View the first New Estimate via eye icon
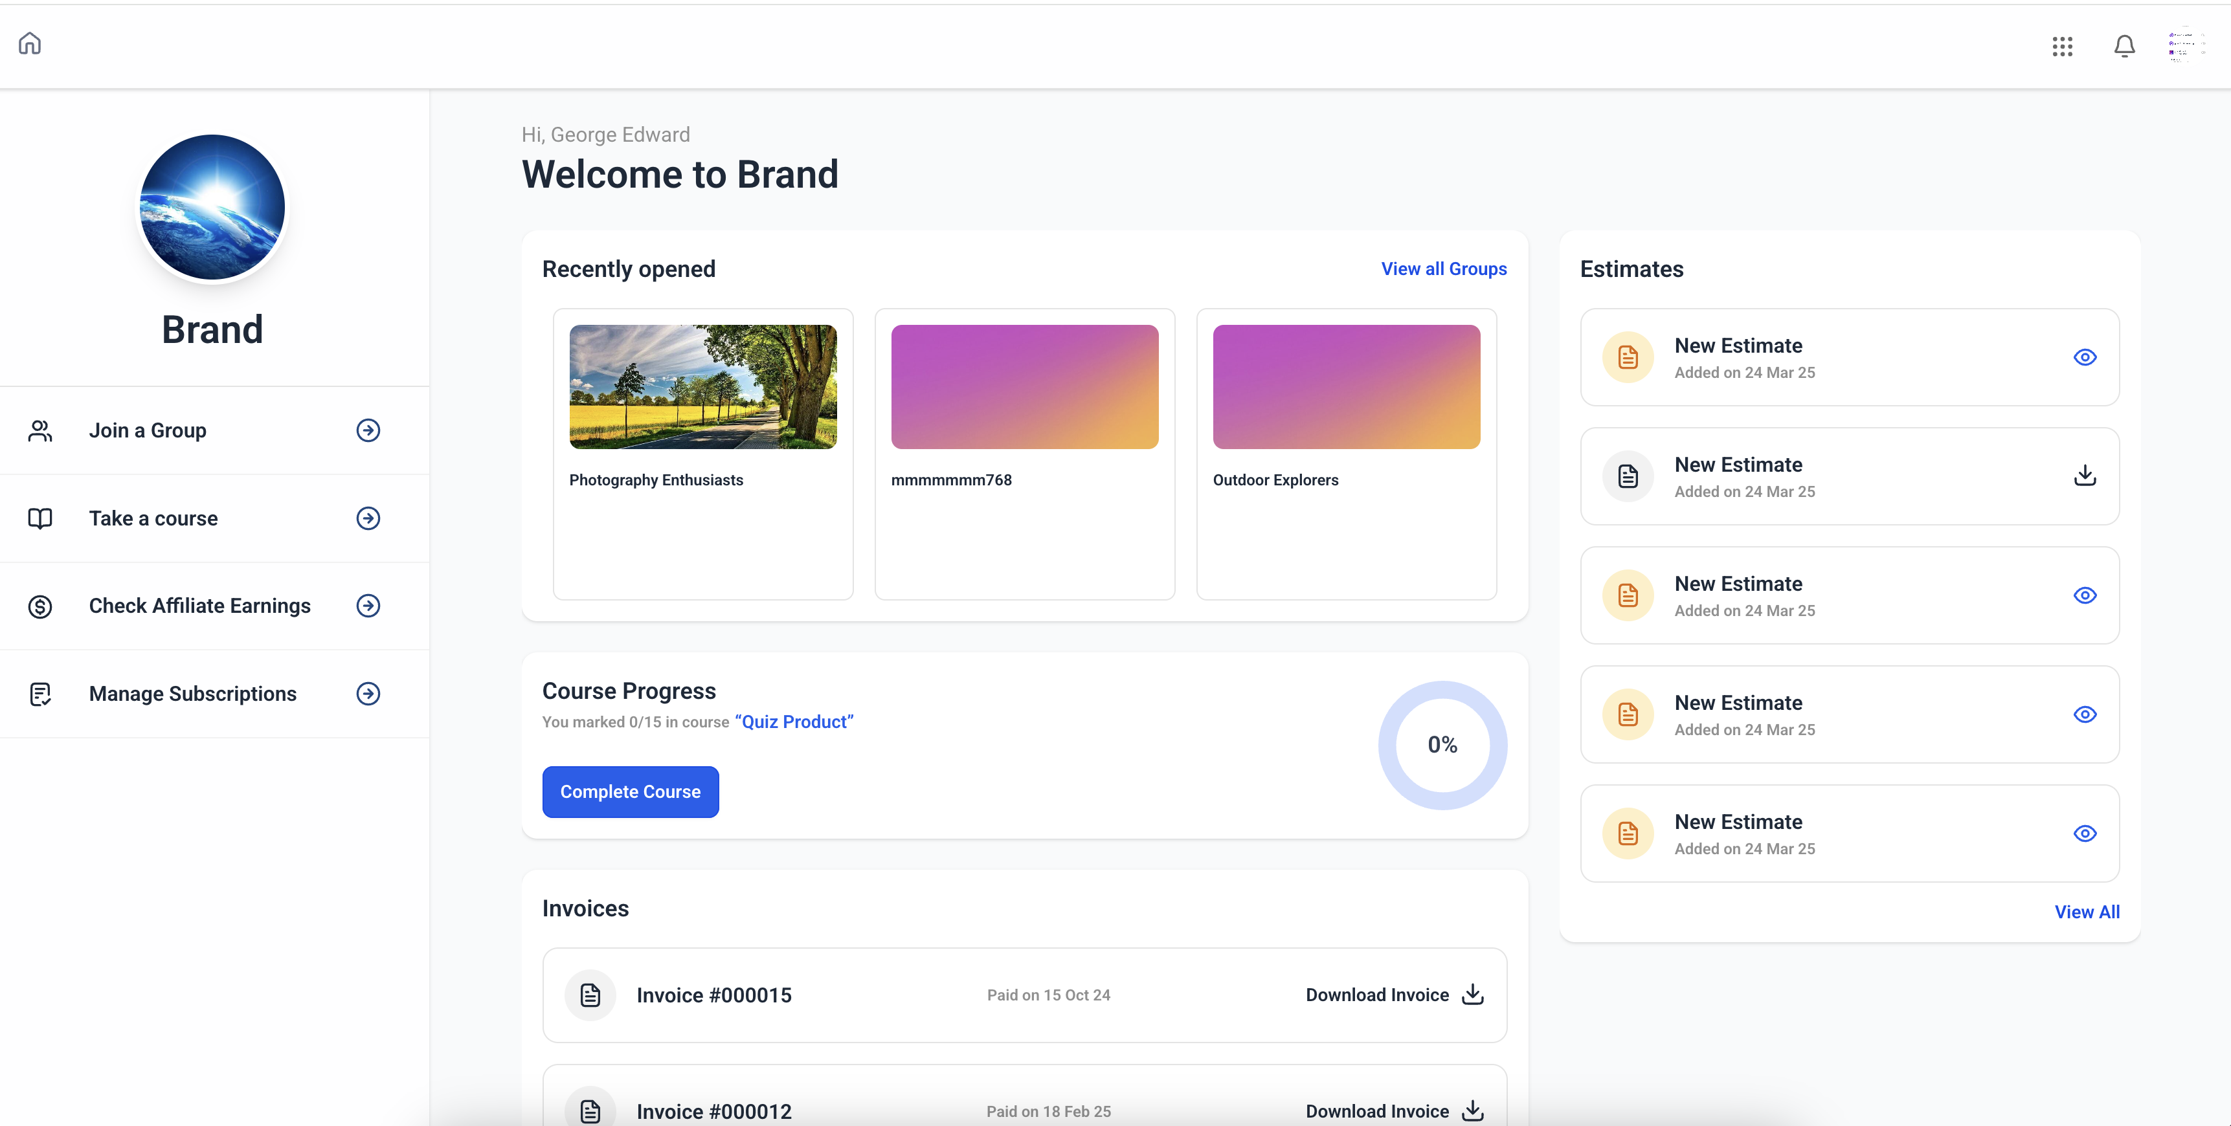Viewport: 2231px width, 1126px height. click(x=2085, y=357)
